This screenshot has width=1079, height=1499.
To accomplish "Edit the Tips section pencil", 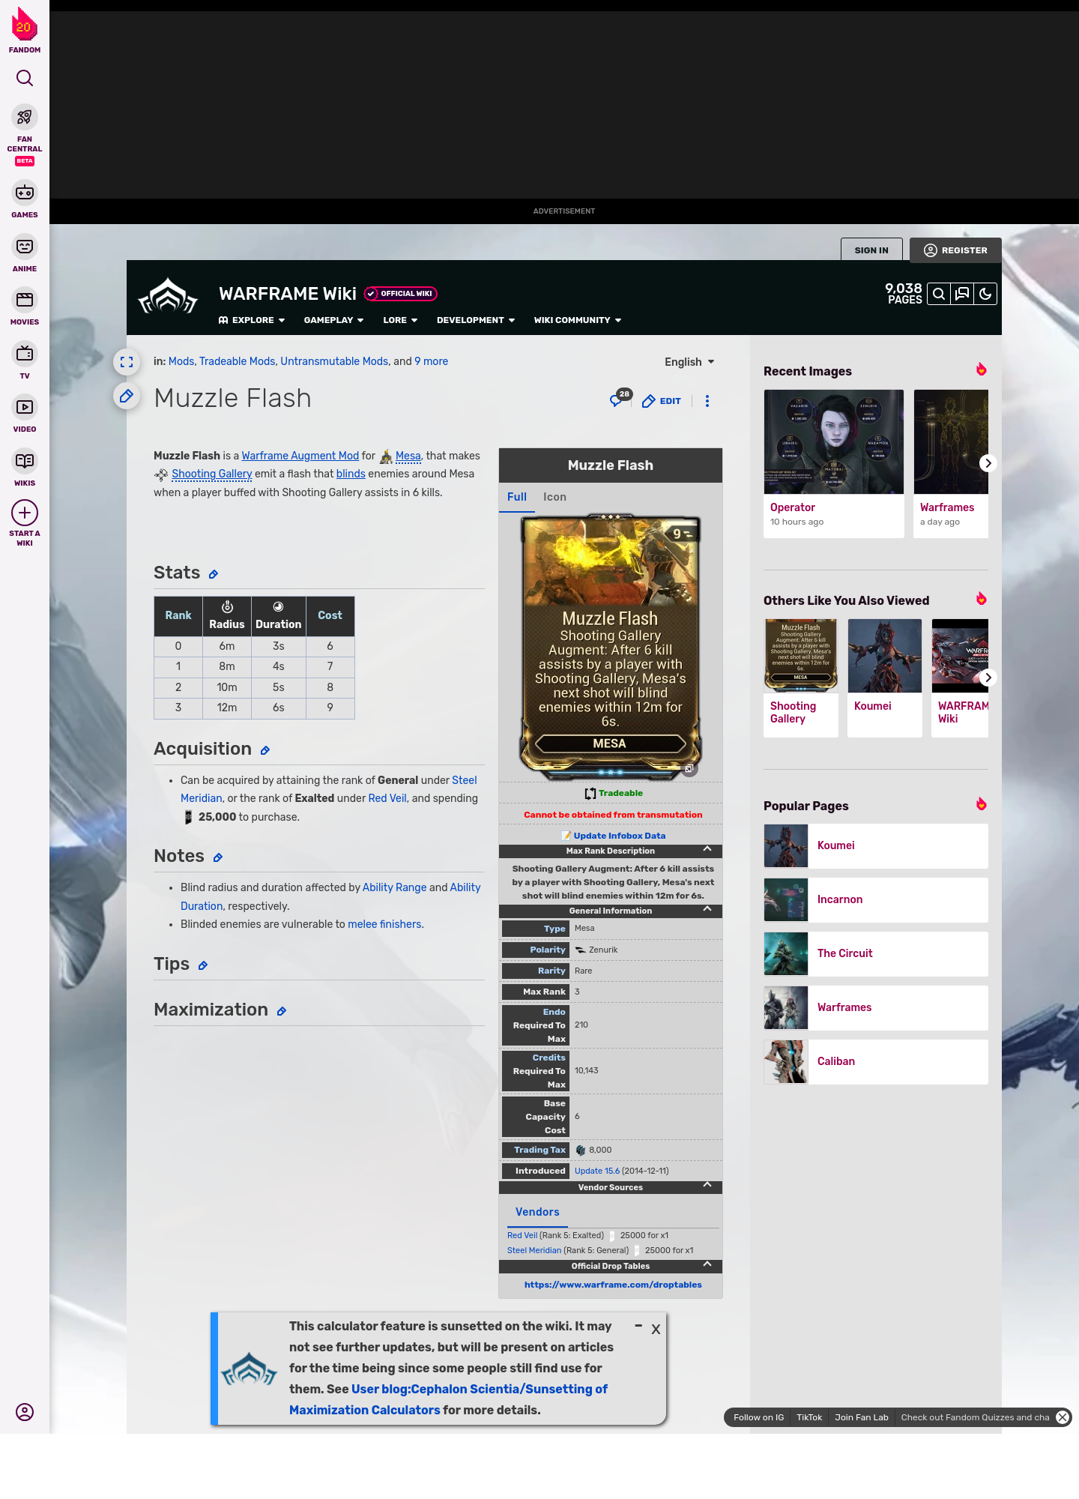I will (x=203, y=965).
